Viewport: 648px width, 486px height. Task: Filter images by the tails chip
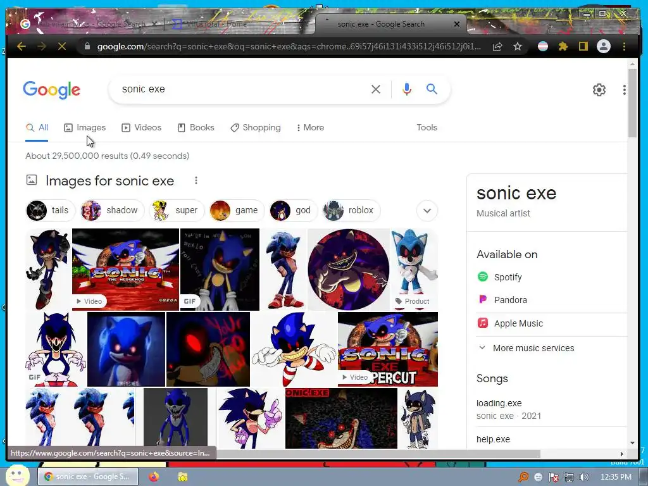point(51,210)
